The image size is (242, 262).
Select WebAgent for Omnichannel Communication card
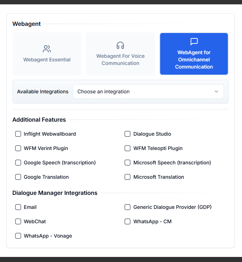click(x=194, y=54)
